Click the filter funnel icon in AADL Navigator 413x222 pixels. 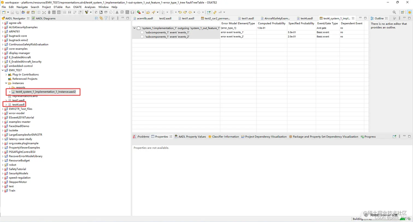pos(106,18)
